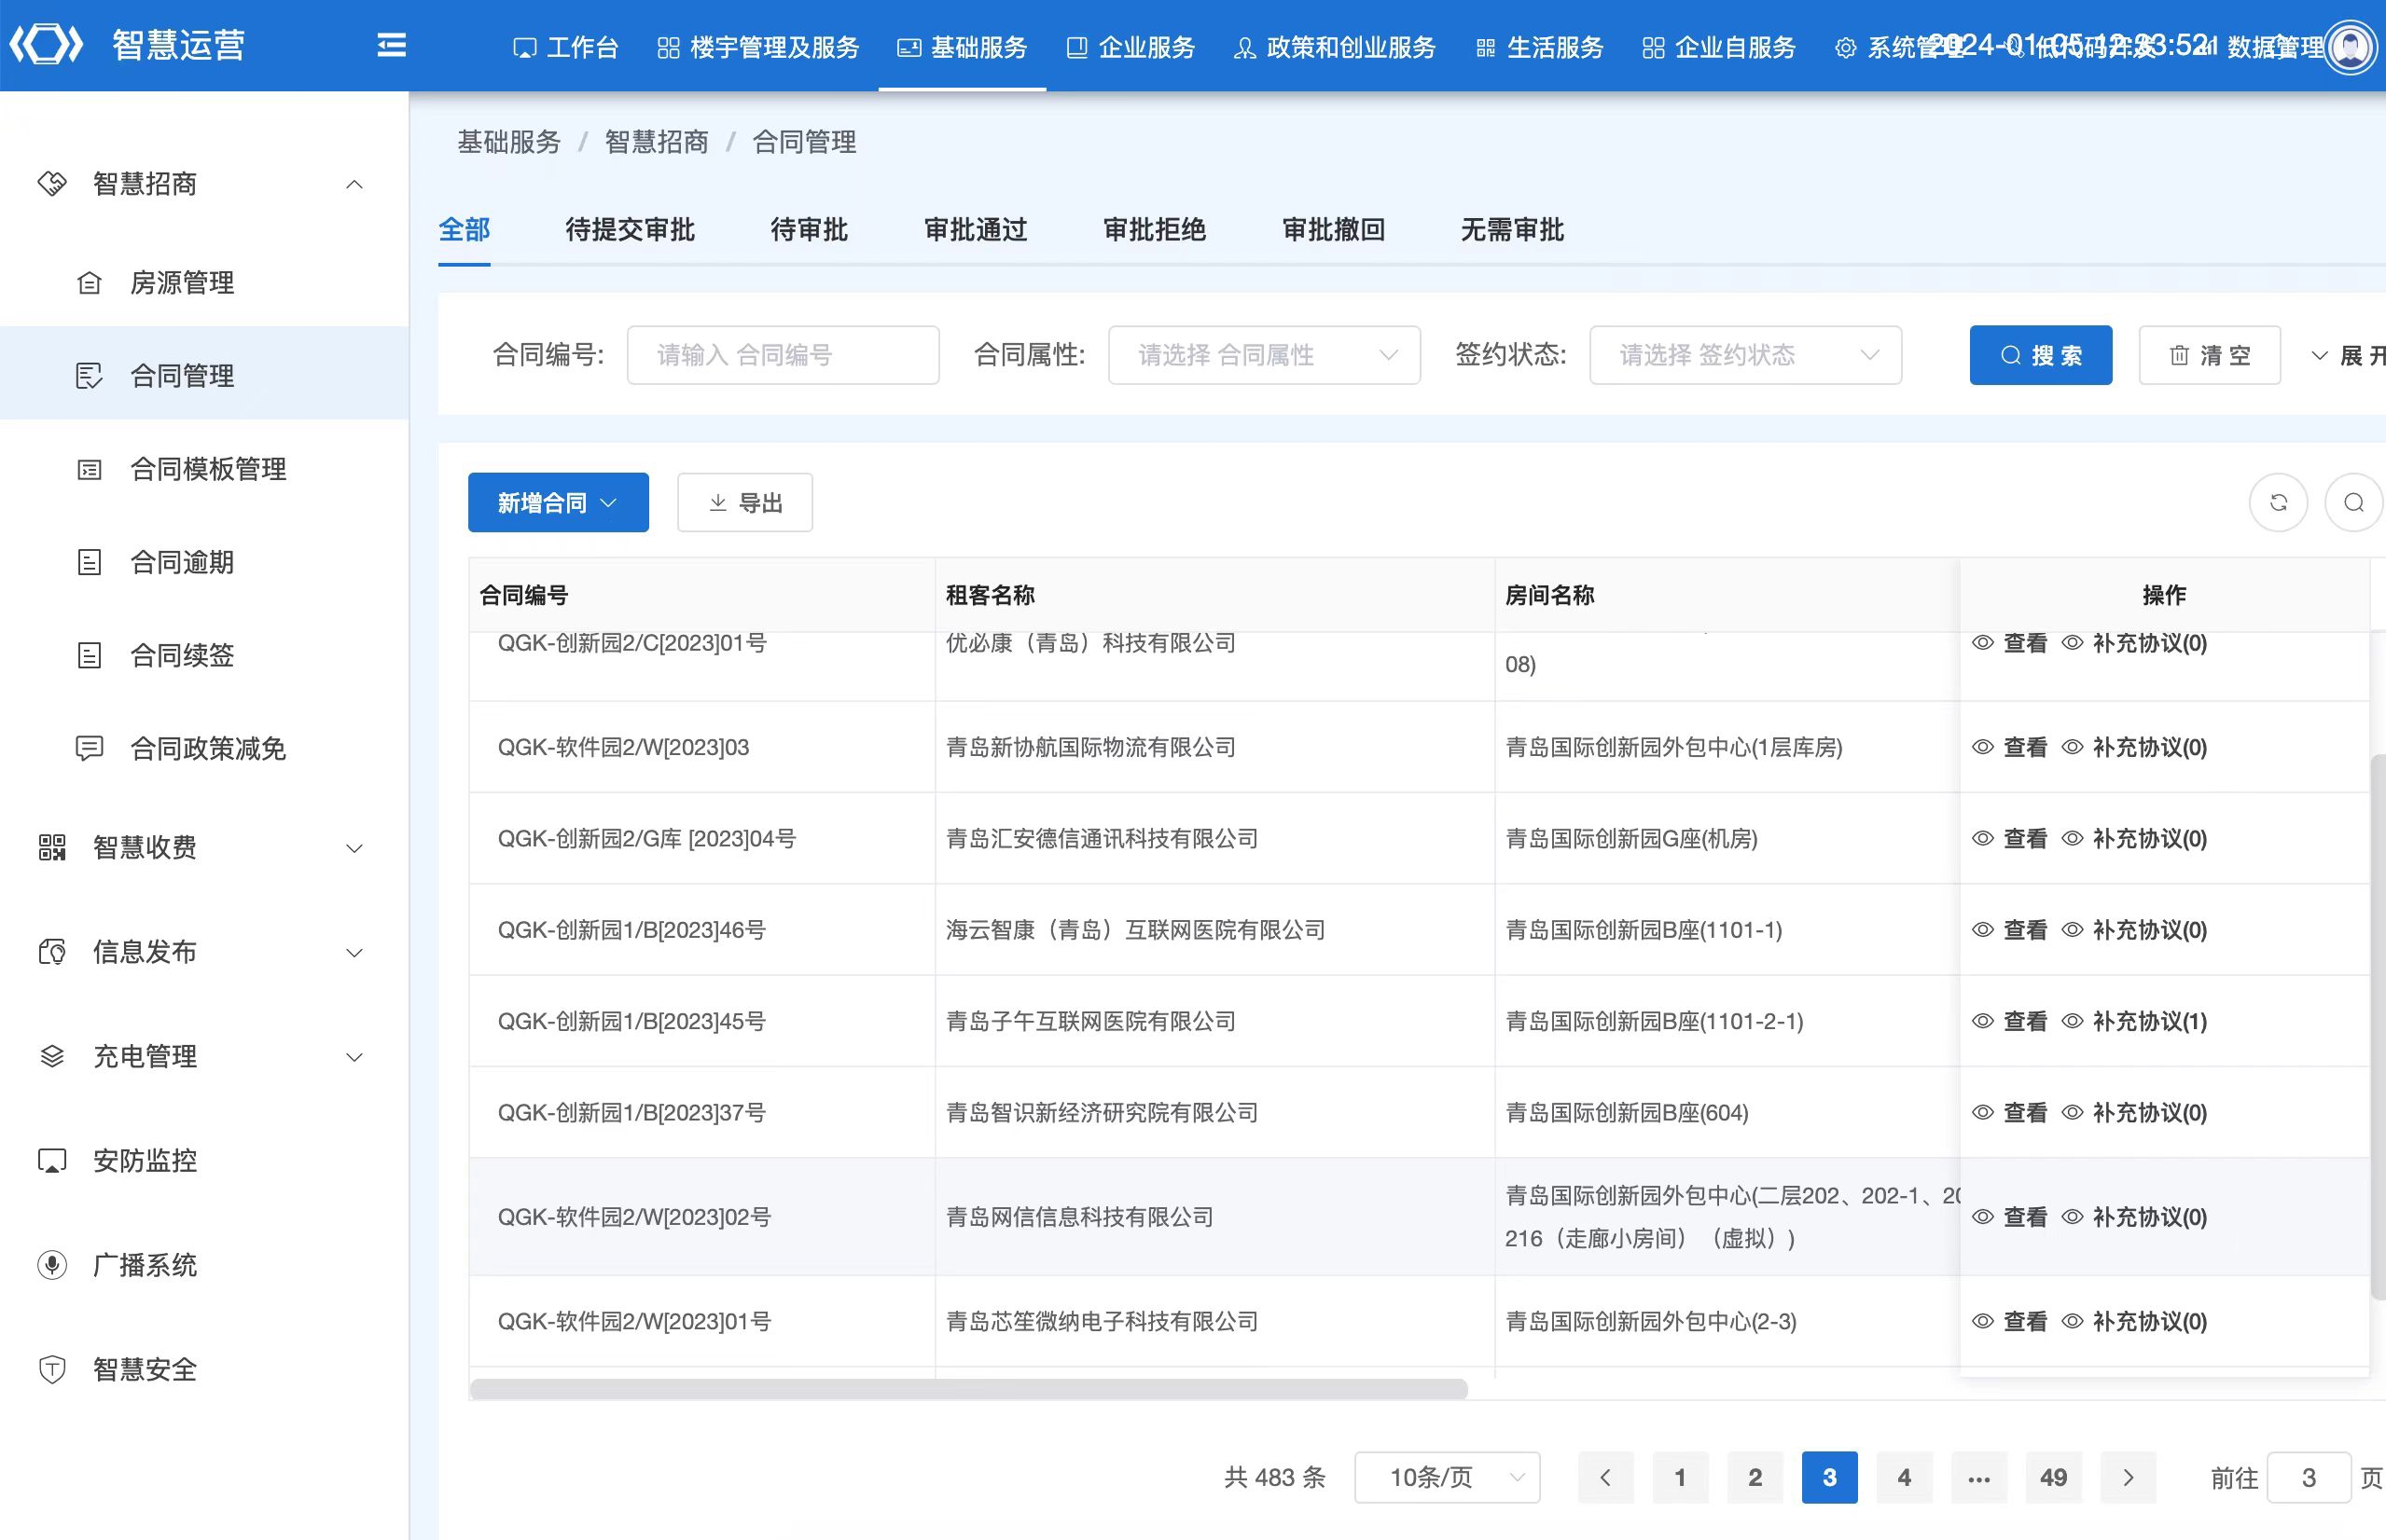This screenshot has width=2386, height=1540.
Task: Click the 广播系统 microphone icon
Action: [x=52, y=1265]
